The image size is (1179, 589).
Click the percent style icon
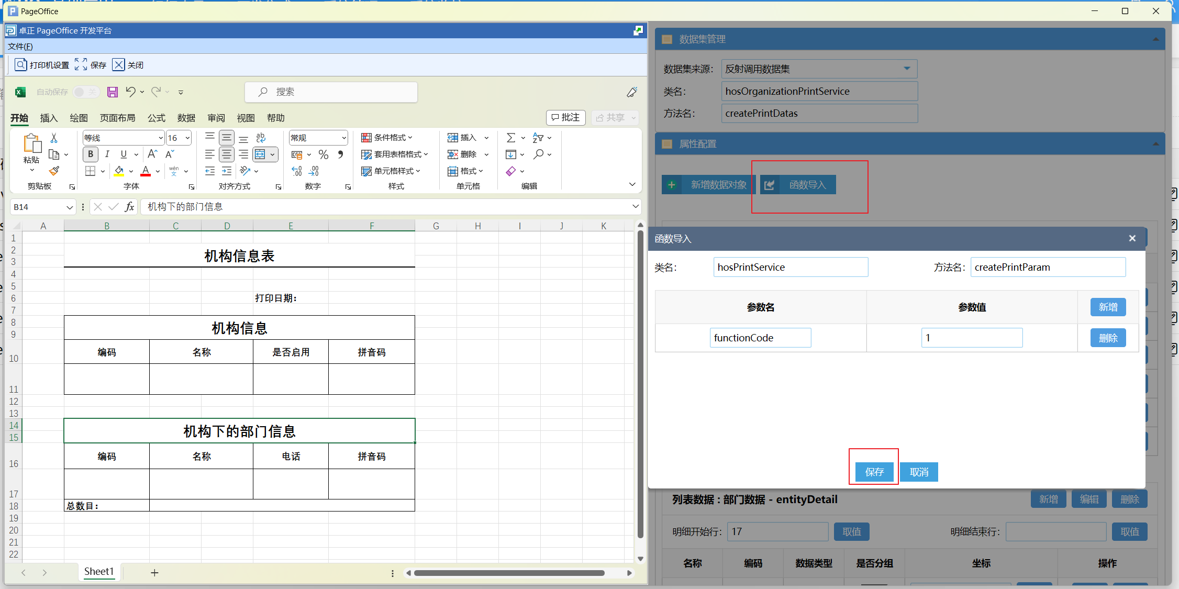point(324,154)
